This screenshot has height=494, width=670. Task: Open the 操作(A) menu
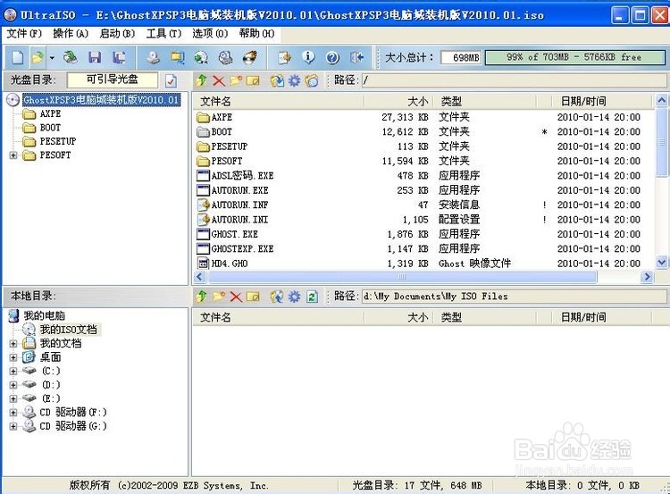(71, 33)
